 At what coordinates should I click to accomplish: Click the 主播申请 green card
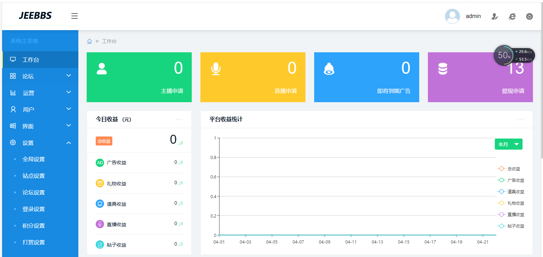tap(139, 77)
